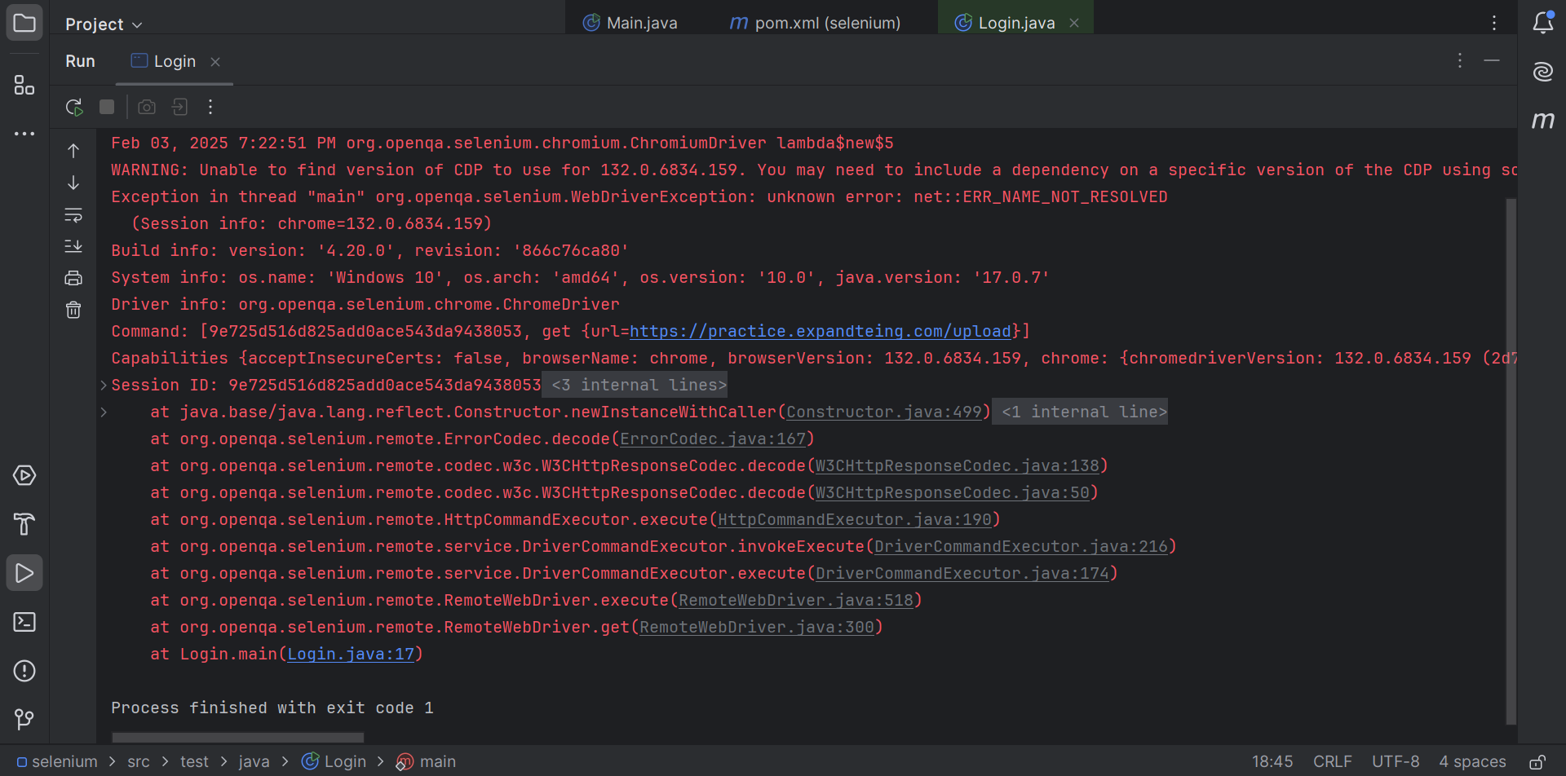Click the horizontal console scrollbar

click(237, 737)
